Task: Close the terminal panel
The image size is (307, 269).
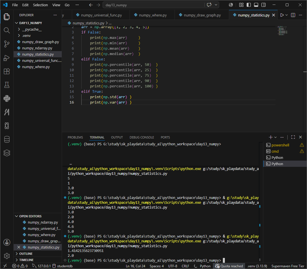Action: (x=300, y=137)
